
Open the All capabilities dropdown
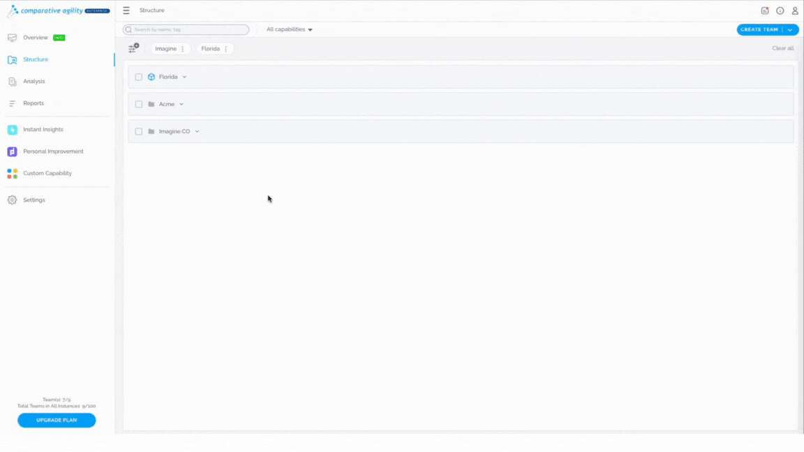289,29
